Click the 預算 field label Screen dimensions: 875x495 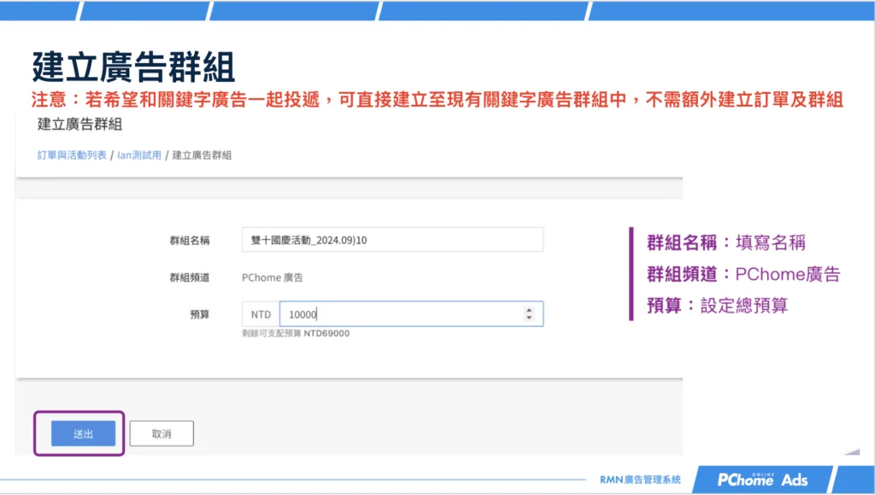tap(200, 314)
